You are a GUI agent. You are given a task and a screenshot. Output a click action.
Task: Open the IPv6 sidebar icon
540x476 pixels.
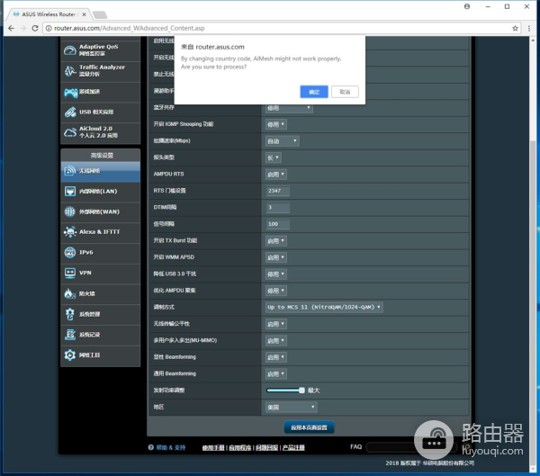70,252
